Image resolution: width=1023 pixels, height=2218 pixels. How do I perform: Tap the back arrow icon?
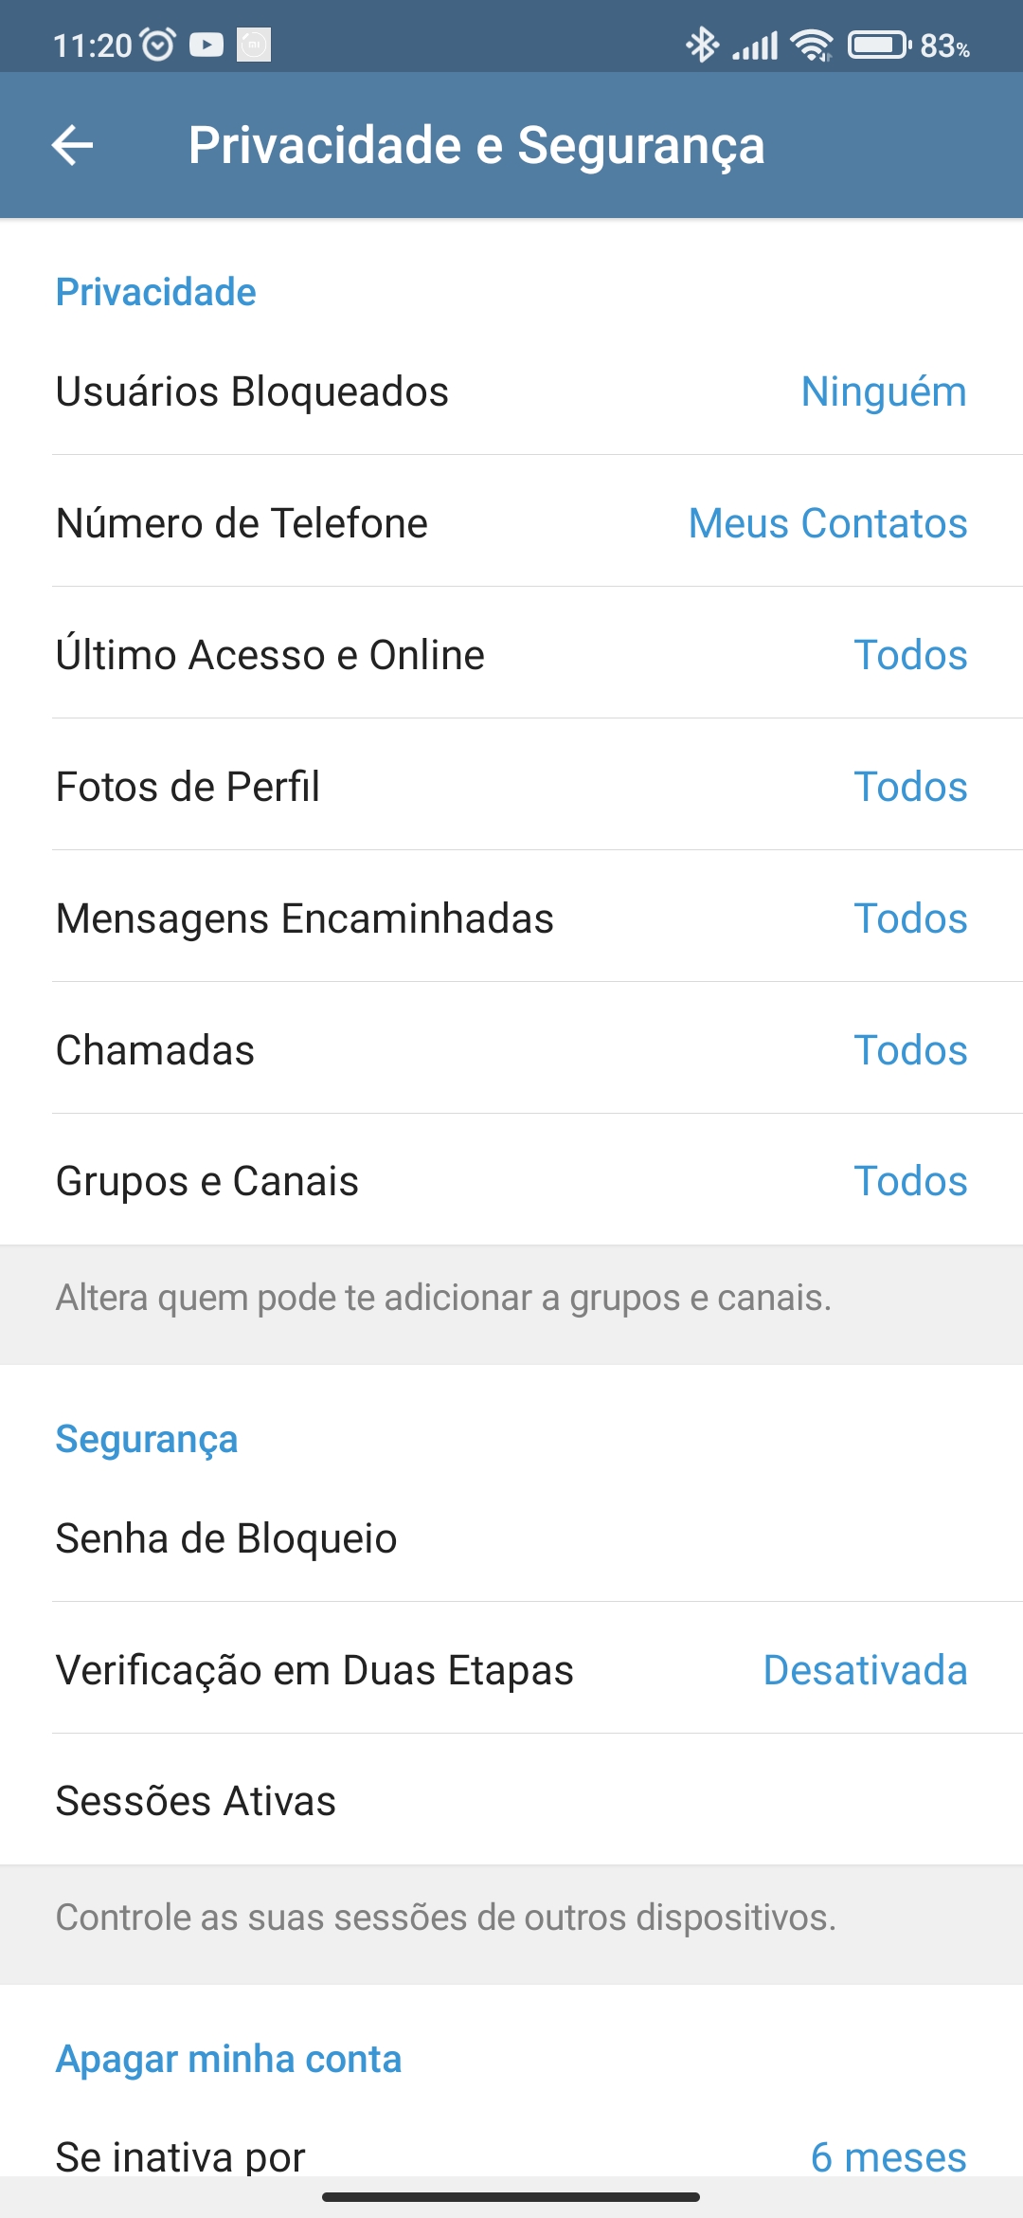pos(72,146)
